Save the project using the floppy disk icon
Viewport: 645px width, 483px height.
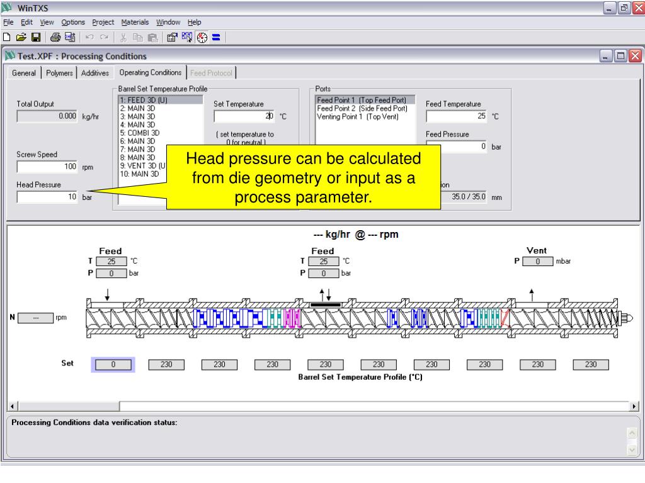[x=36, y=37]
